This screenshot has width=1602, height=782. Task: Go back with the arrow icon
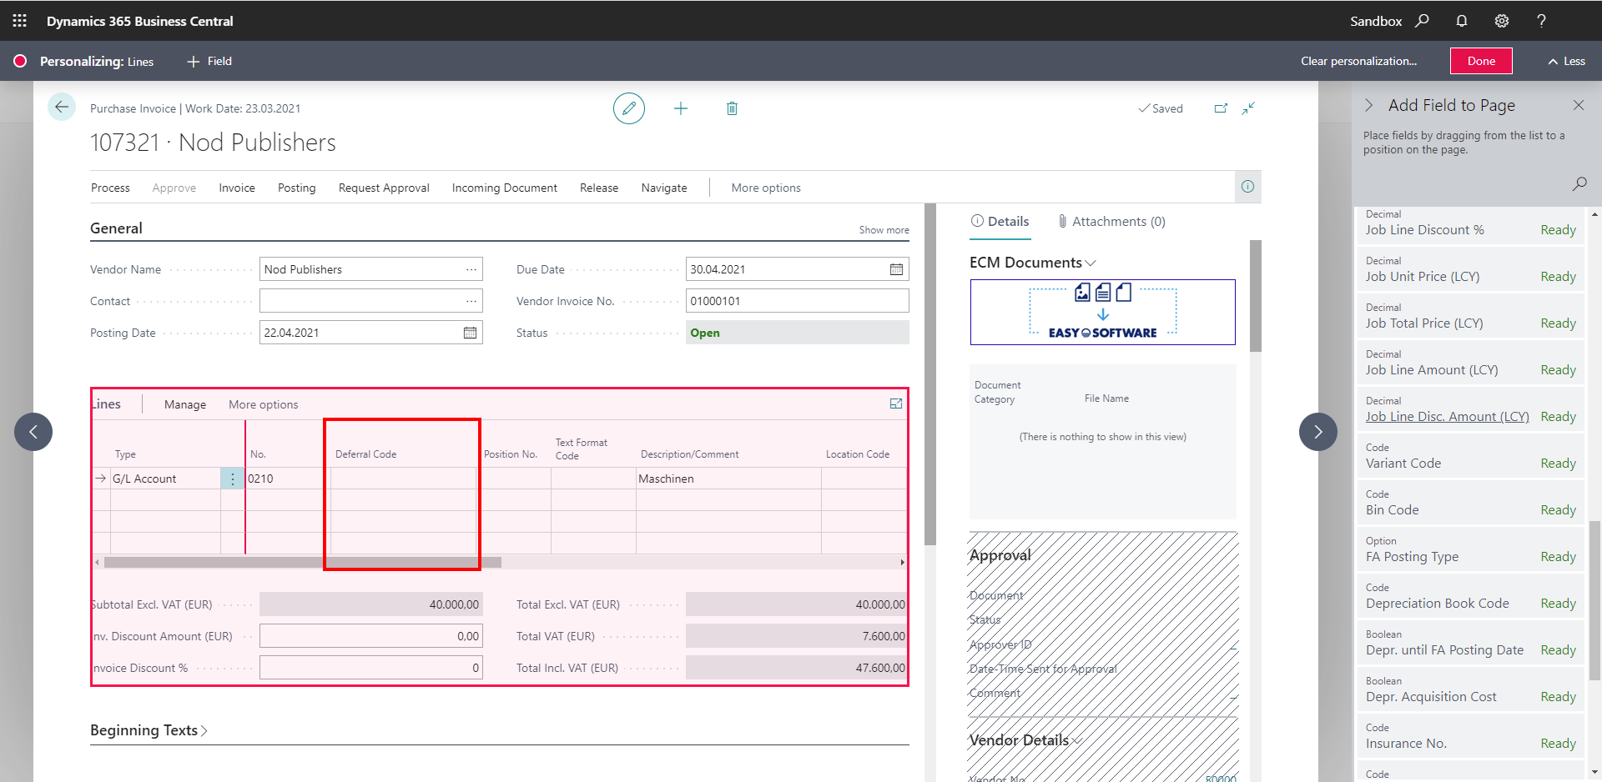point(62,107)
